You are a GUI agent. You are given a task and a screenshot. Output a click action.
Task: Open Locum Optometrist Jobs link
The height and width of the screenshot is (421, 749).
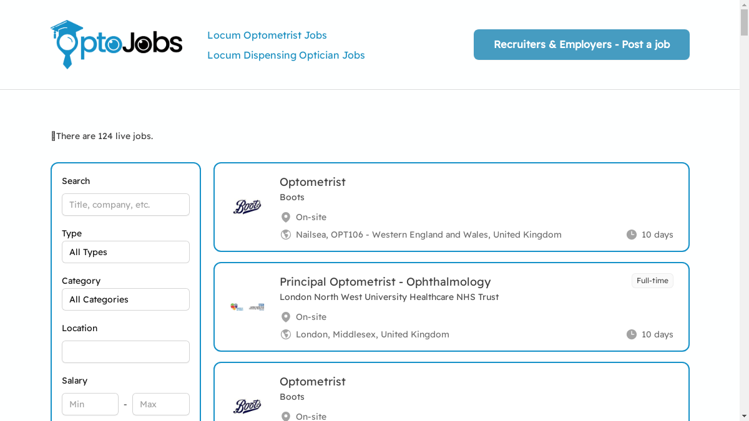tap(267, 36)
